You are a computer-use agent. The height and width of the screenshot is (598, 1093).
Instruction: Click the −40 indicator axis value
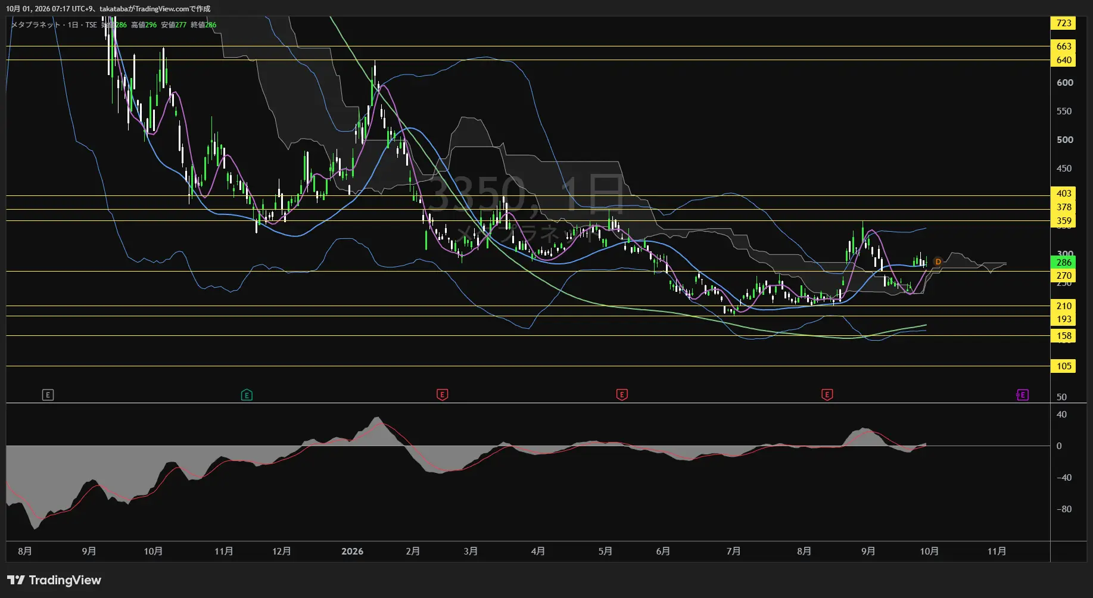click(1064, 478)
